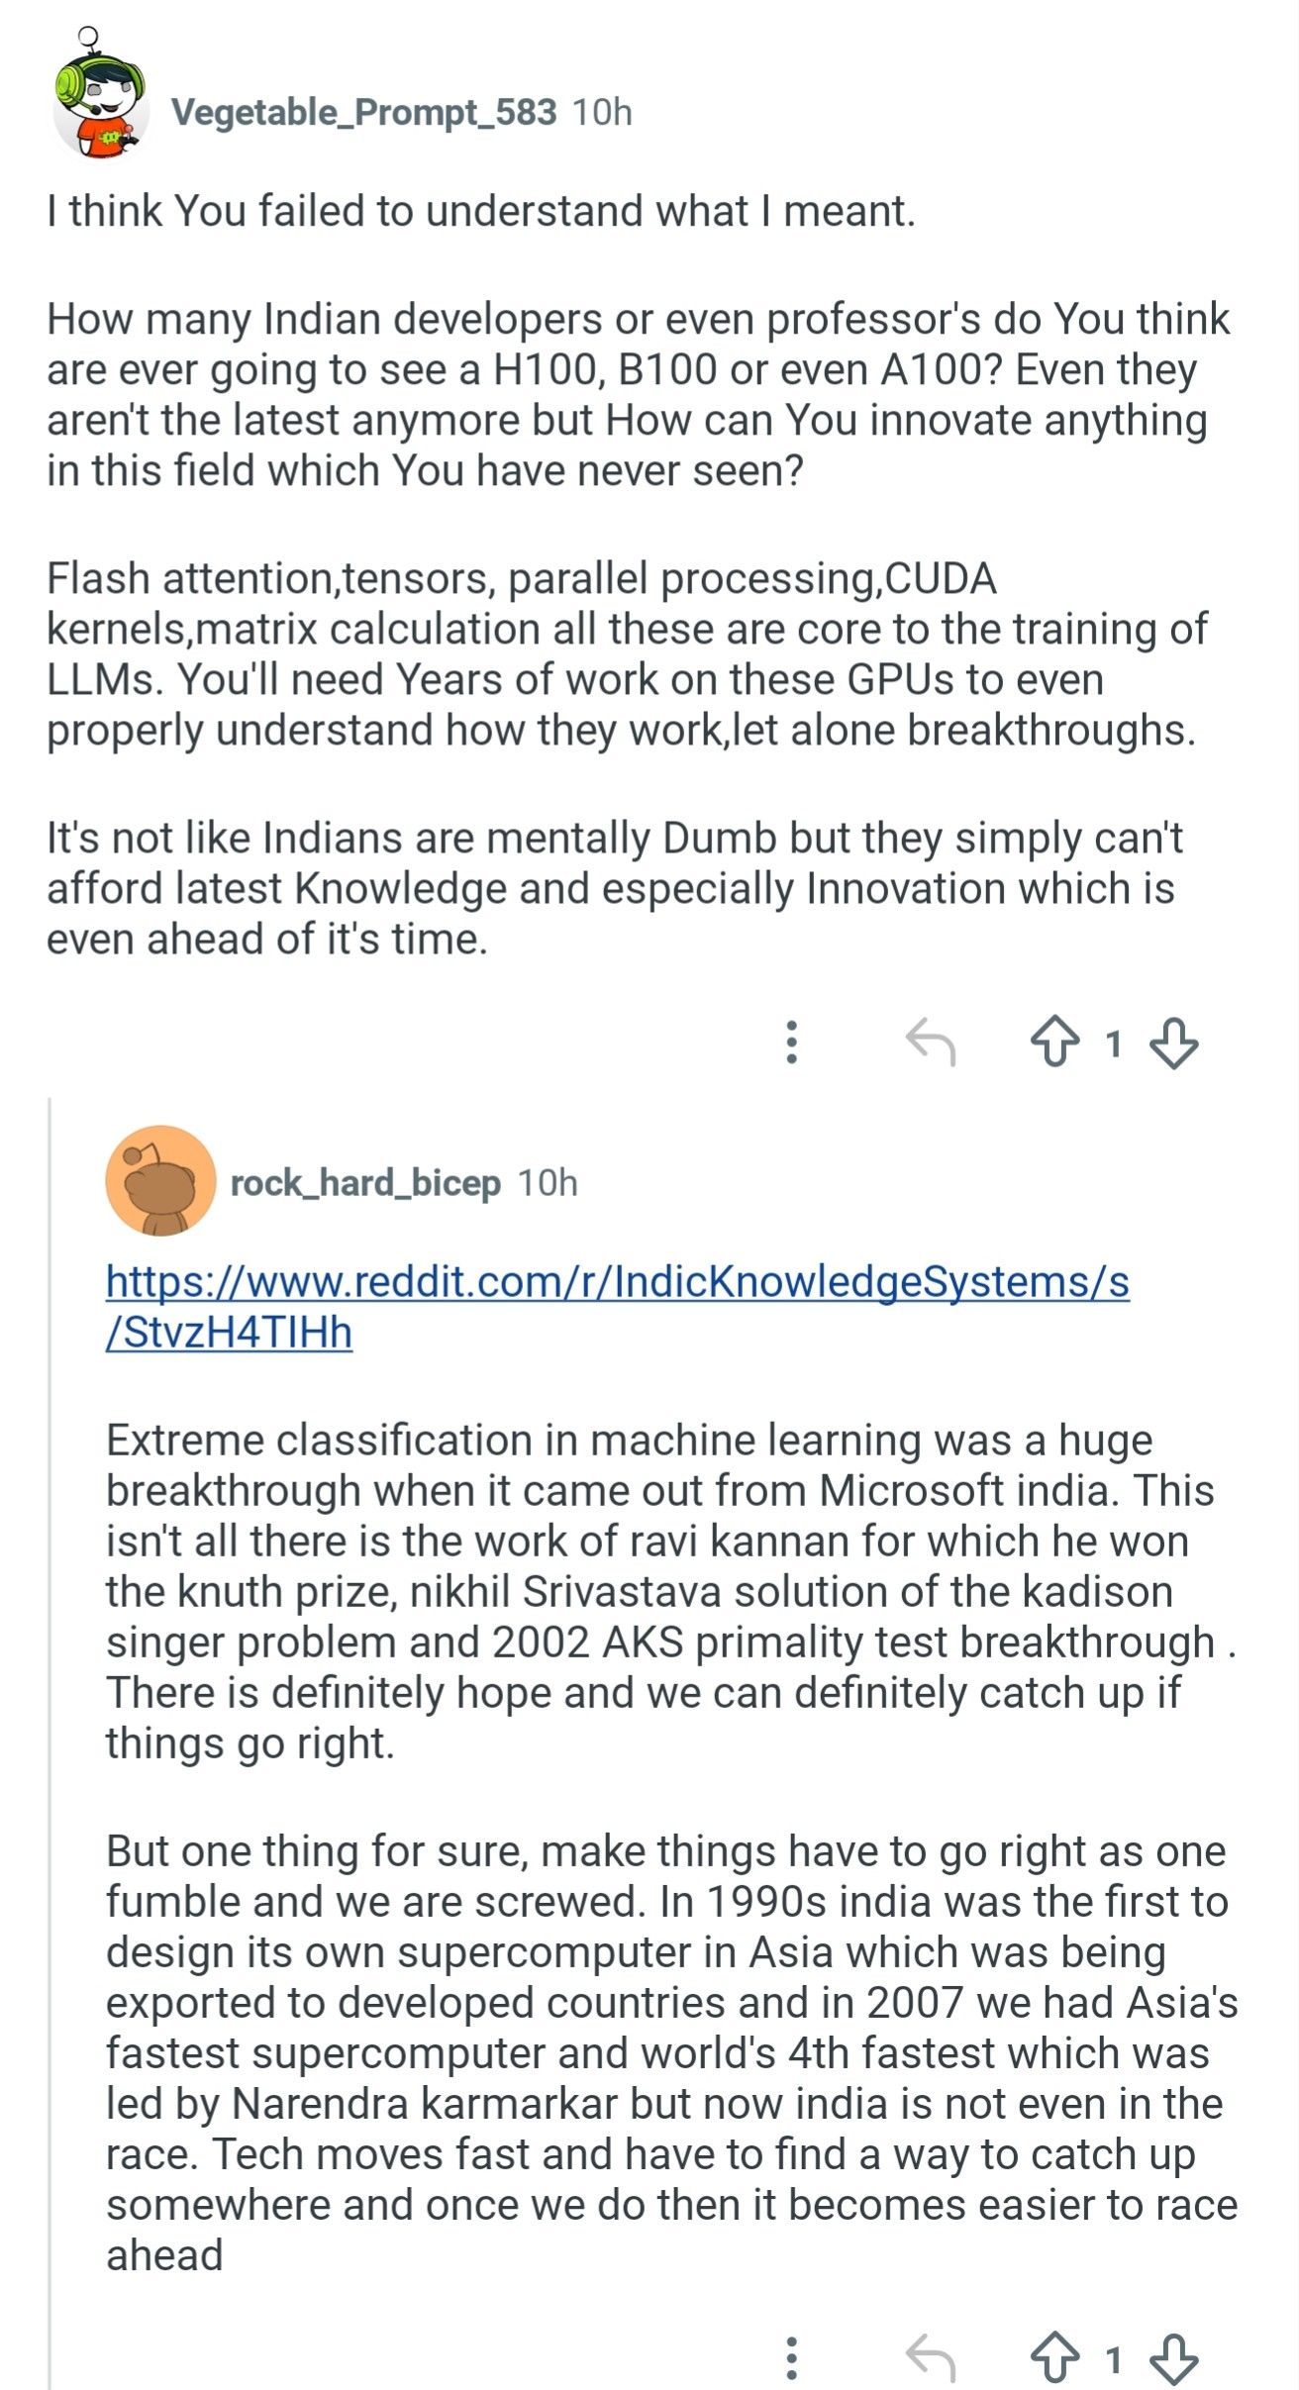Screen dimensions: 1299x2390
Task: Click rock_hard_bicep's Snoo avatar
Action: coord(160,1180)
